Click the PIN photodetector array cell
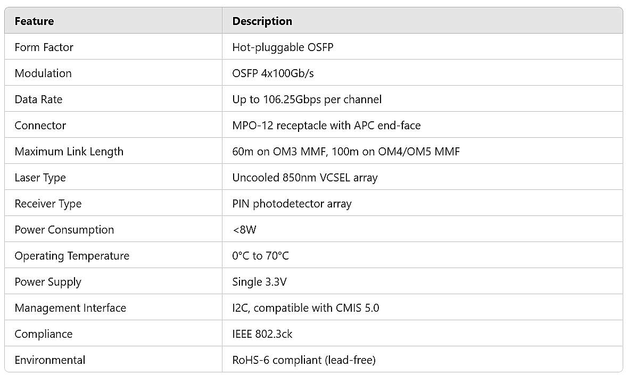This screenshot has height=383, width=628. [292, 204]
